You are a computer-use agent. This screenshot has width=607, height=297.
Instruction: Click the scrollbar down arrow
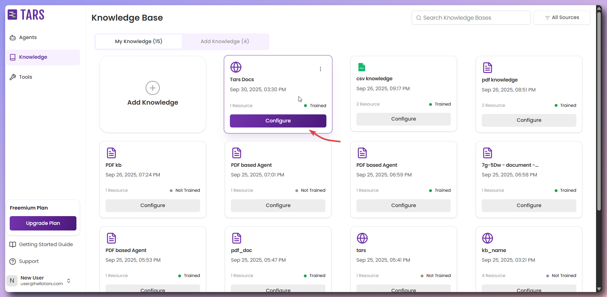click(x=599, y=289)
